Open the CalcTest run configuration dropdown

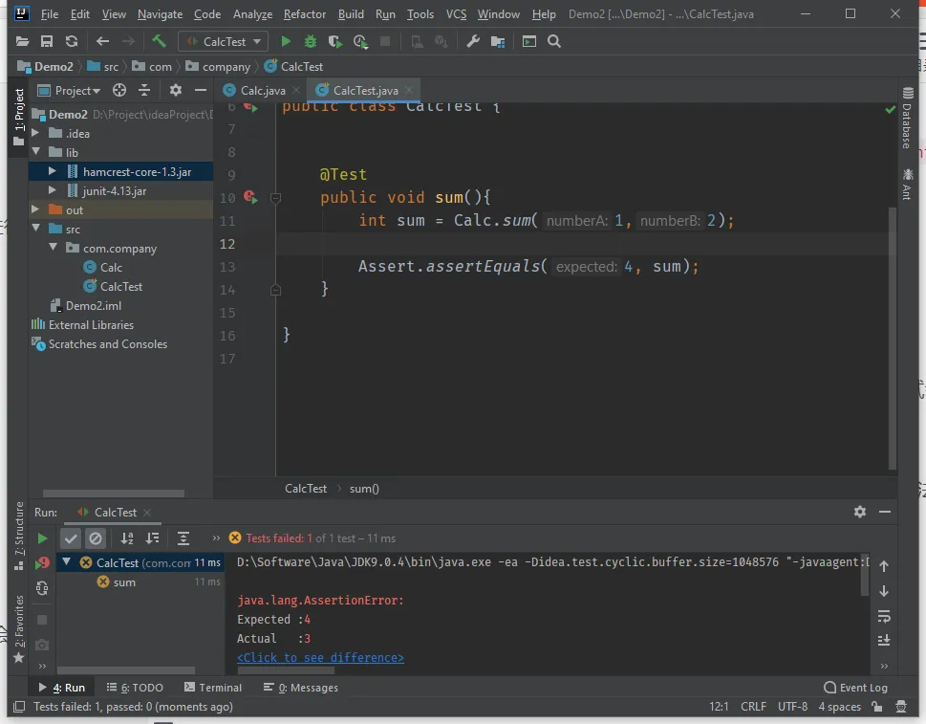coord(223,41)
